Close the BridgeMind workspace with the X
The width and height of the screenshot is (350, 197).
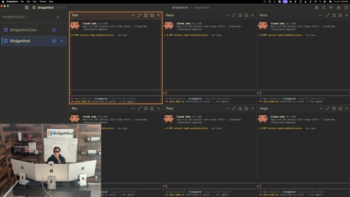(62, 41)
